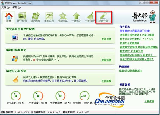Click the CPU风扇 speed gauge dial
This screenshot has height=115, width=160.
pos(84,96)
